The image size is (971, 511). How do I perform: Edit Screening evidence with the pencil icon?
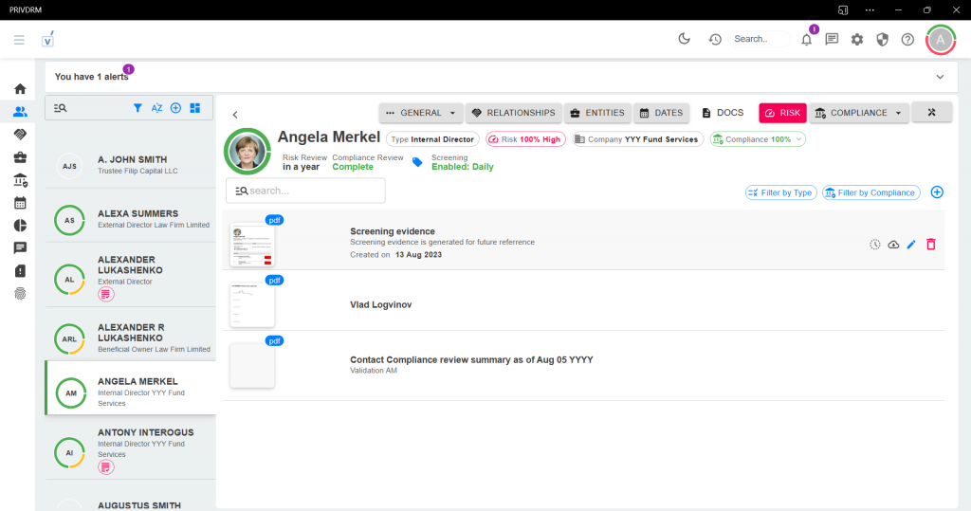pyautogui.click(x=911, y=245)
